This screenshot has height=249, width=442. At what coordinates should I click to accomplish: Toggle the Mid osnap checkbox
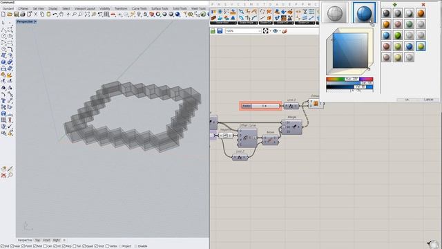click(x=35, y=246)
